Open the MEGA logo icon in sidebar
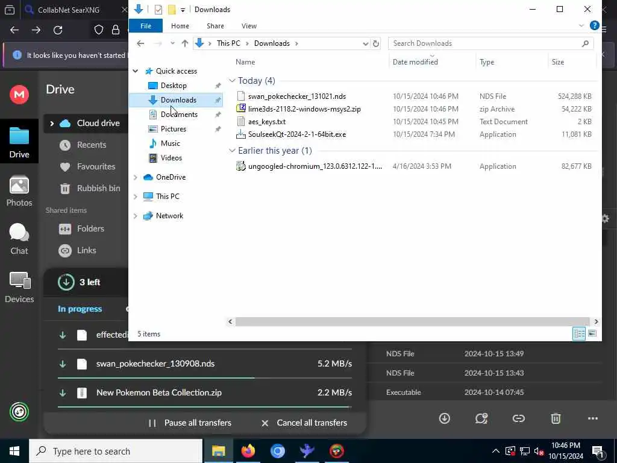 pos(19,95)
